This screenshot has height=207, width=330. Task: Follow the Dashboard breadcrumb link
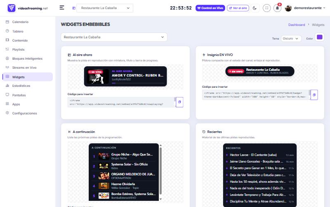[297, 25]
